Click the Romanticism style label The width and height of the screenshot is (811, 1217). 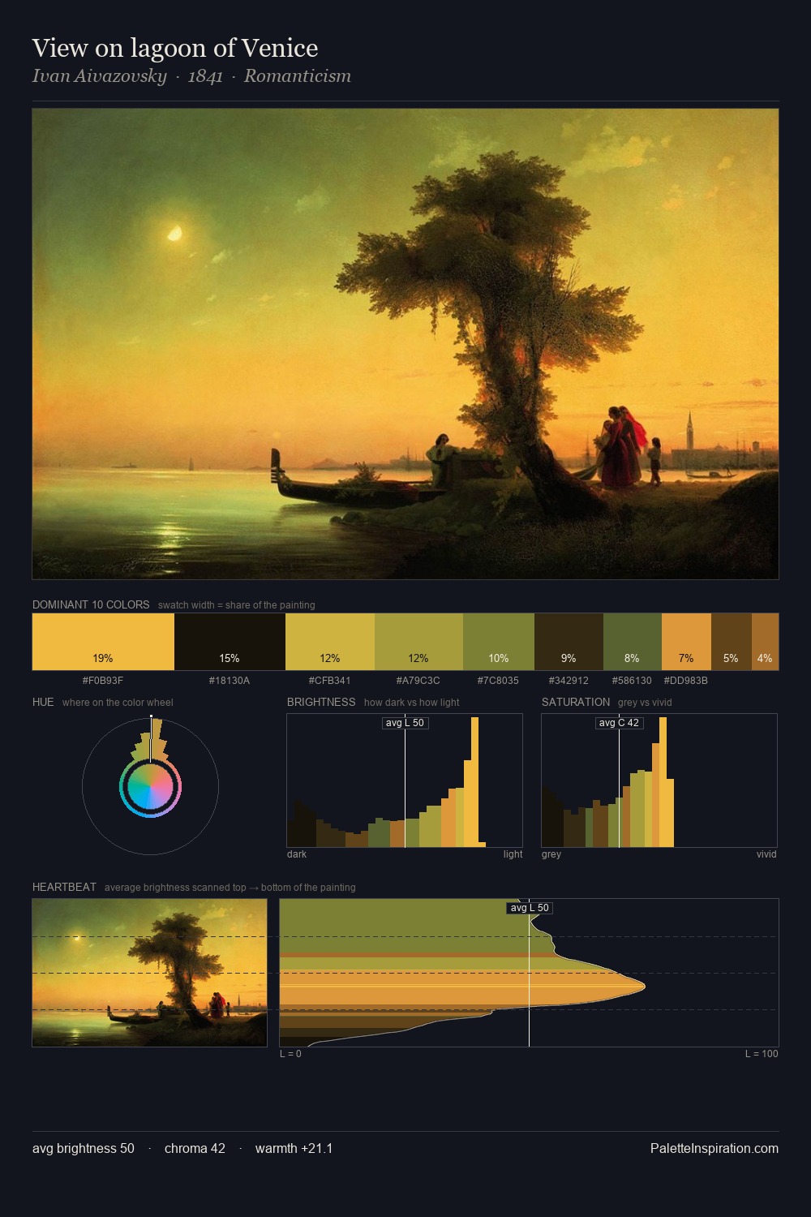[298, 76]
